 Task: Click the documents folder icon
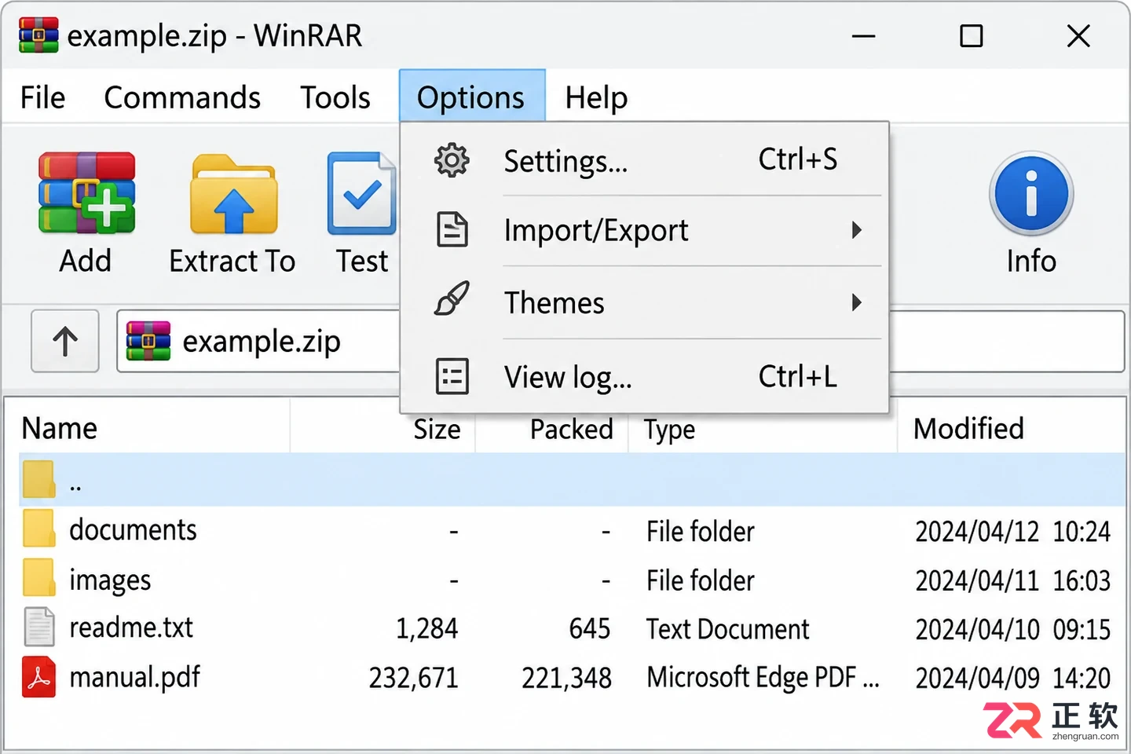38,529
